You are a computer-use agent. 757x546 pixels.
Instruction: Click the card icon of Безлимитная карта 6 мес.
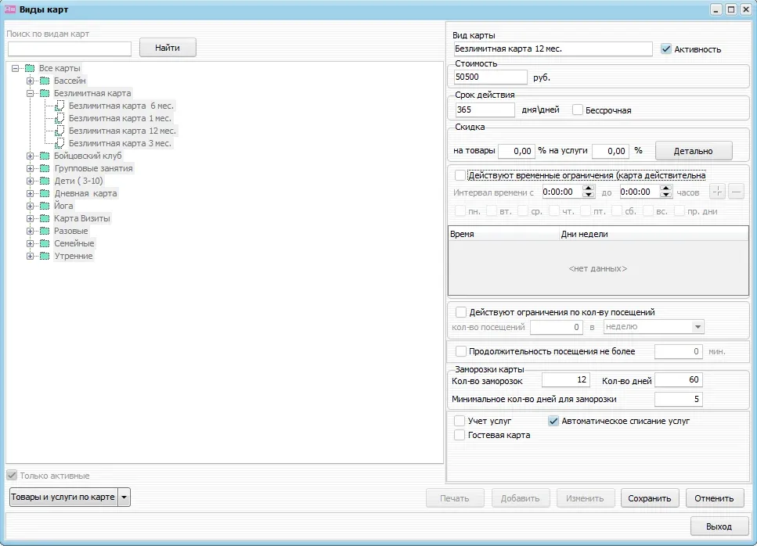[59, 106]
